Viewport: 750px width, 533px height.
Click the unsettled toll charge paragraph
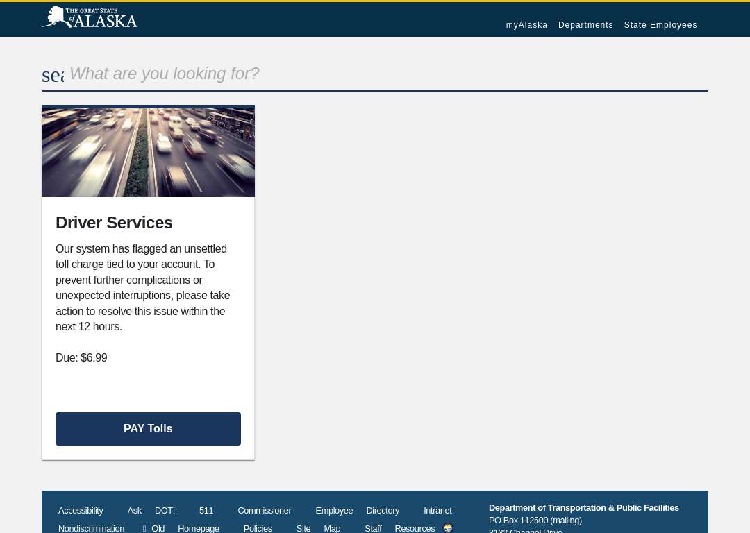pyautogui.click(x=143, y=288)
